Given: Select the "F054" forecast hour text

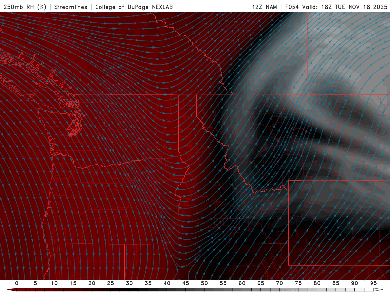Looking at the screenshot, I should [292, 7].
